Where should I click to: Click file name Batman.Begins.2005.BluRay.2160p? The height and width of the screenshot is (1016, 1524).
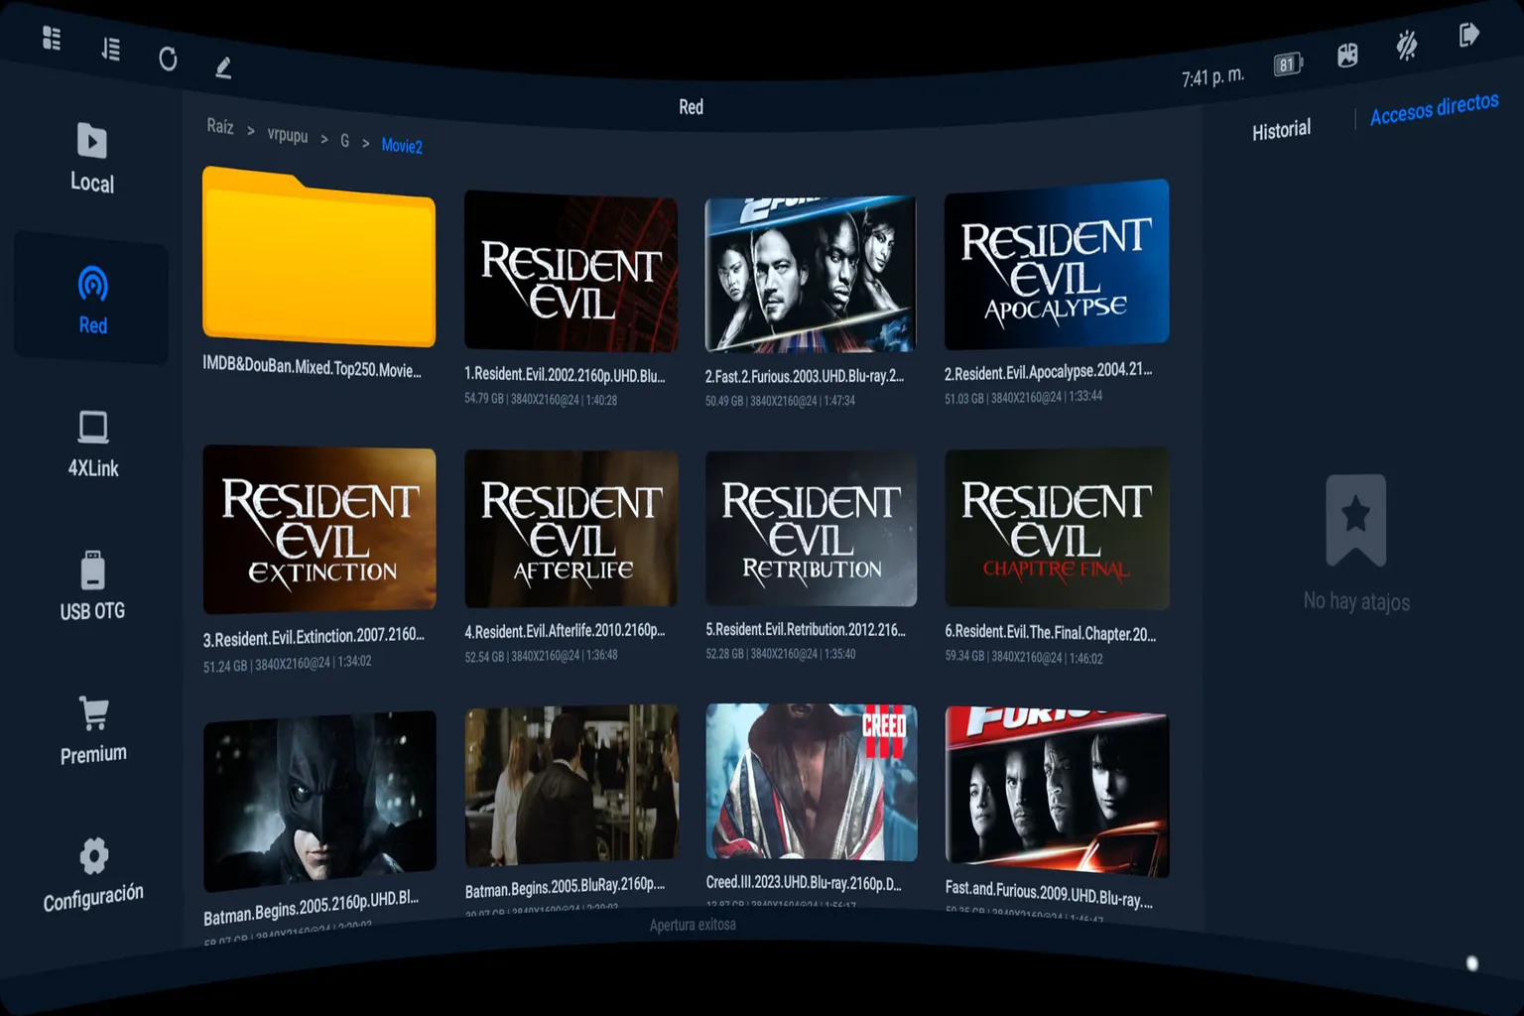pyautogui.click(x=565, y=887)
